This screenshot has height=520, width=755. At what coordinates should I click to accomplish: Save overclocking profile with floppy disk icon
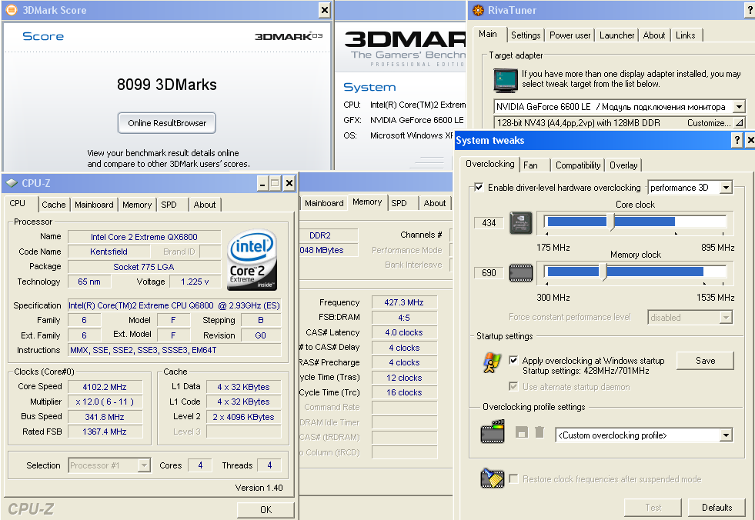point(522,432)
